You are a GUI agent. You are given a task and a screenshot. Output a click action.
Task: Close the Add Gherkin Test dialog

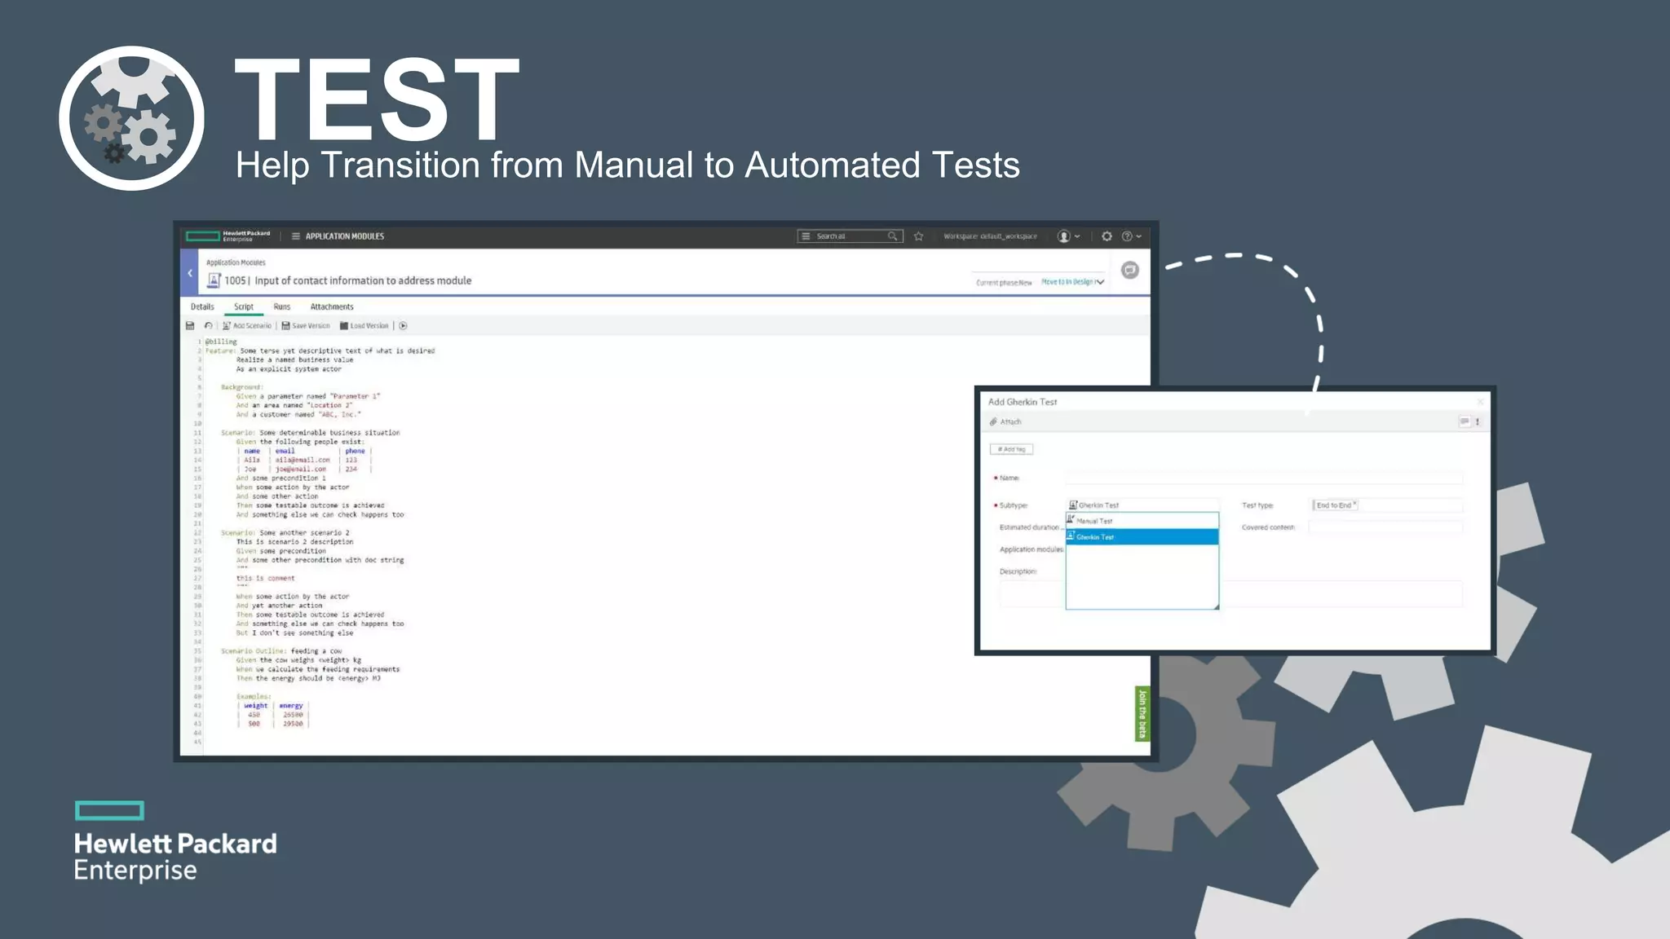[x=1480, y=402]
